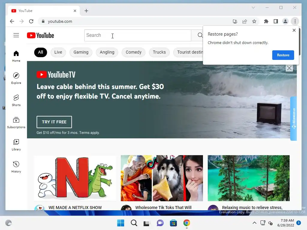Go to Home in sidebar
The height and width of the screenshot is (230, 307).
tap(16, 56)
